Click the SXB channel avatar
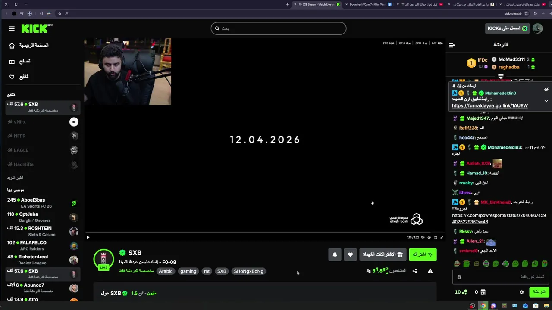552x310 pixels. [103, 259]
